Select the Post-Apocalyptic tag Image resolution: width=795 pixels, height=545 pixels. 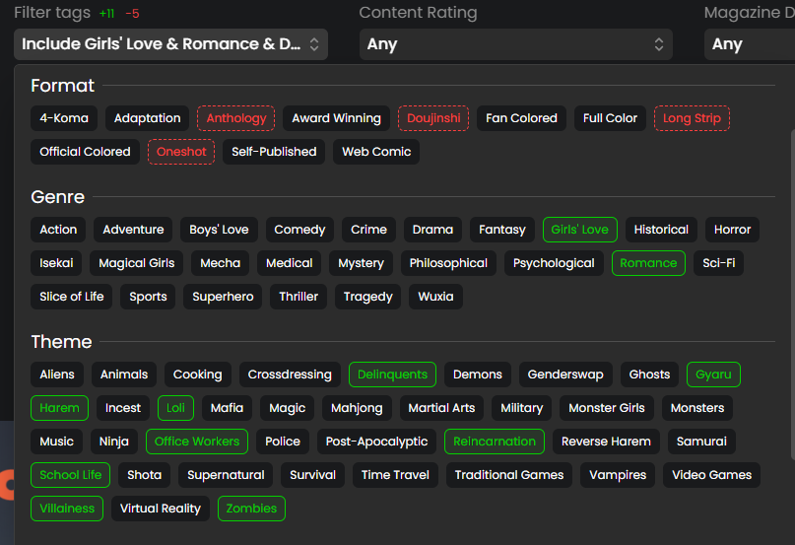pos(376,442)
